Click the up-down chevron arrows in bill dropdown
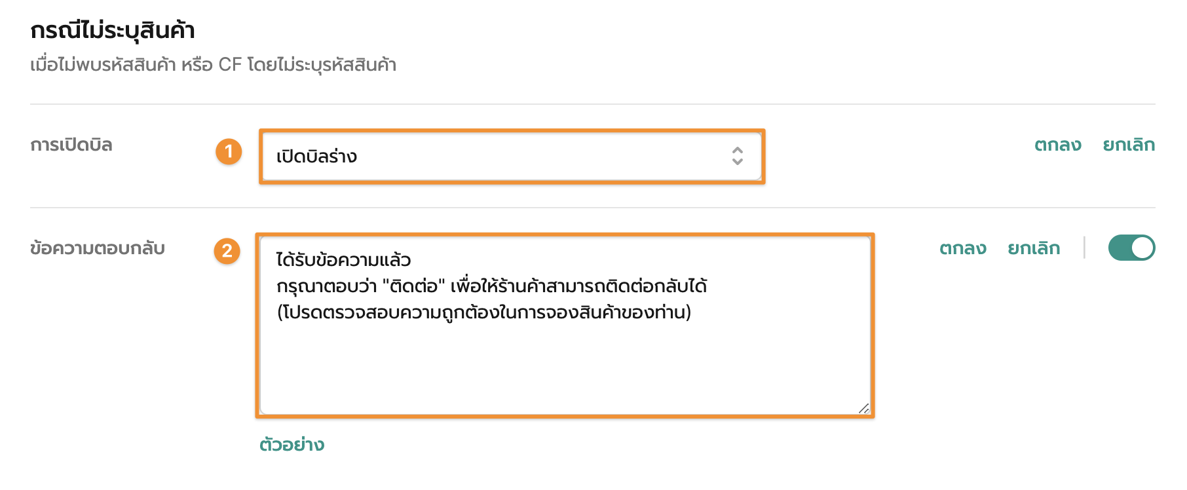1187x490 pixels. tap(738, 156)
